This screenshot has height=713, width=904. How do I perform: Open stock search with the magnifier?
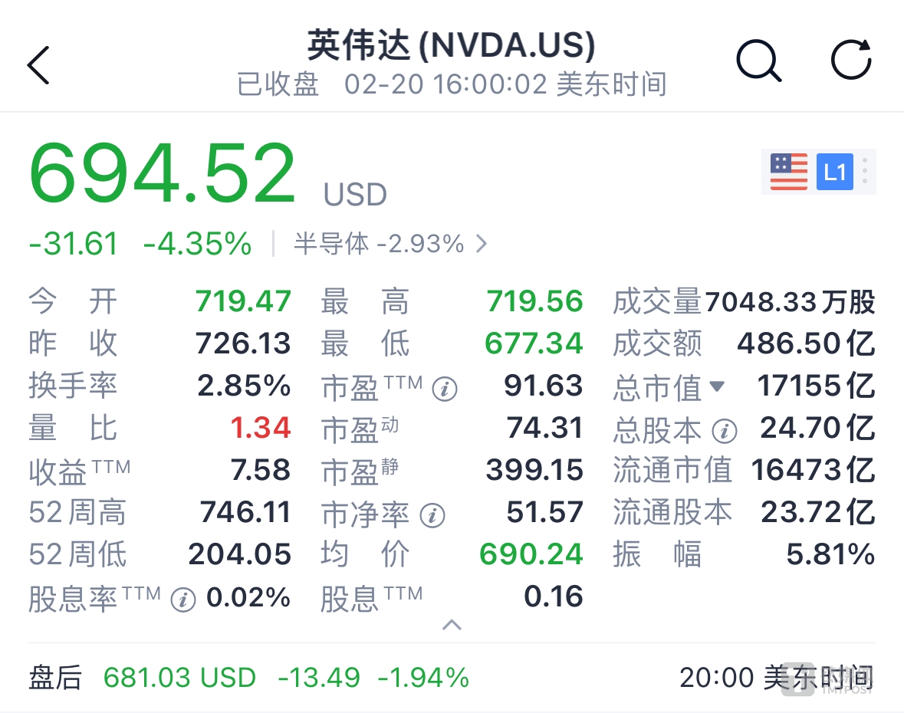pos(758,61)
